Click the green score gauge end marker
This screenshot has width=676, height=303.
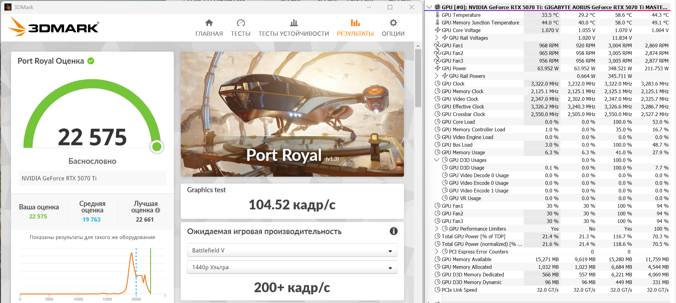coord(157,147)
